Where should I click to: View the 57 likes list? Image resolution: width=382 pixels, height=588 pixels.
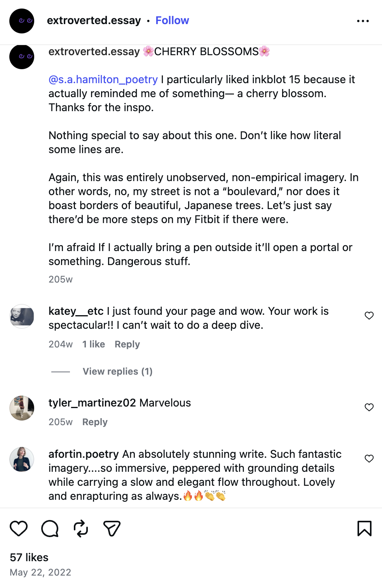[x=29, y=557]
